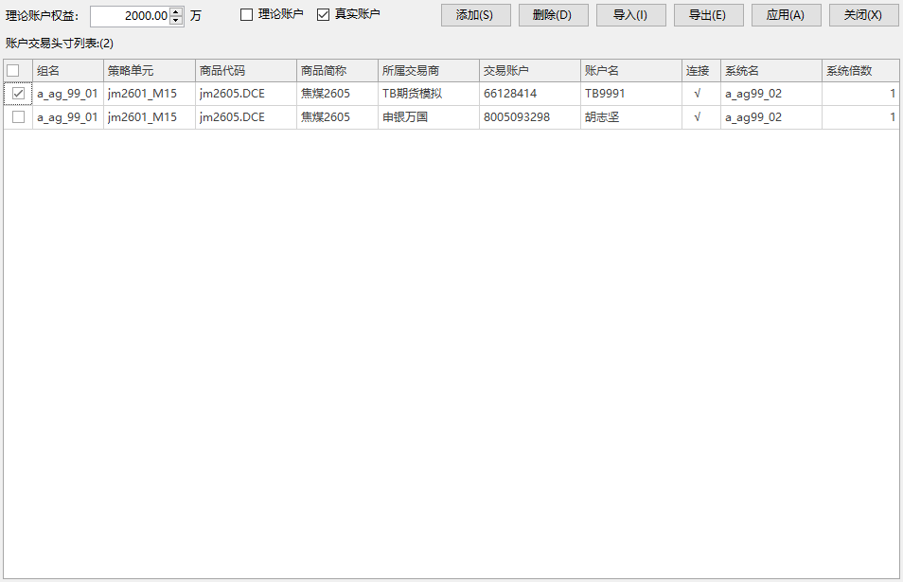Decrease 理论账户权益 with down arrow
The image size is (903, 582).
[176, 20]
